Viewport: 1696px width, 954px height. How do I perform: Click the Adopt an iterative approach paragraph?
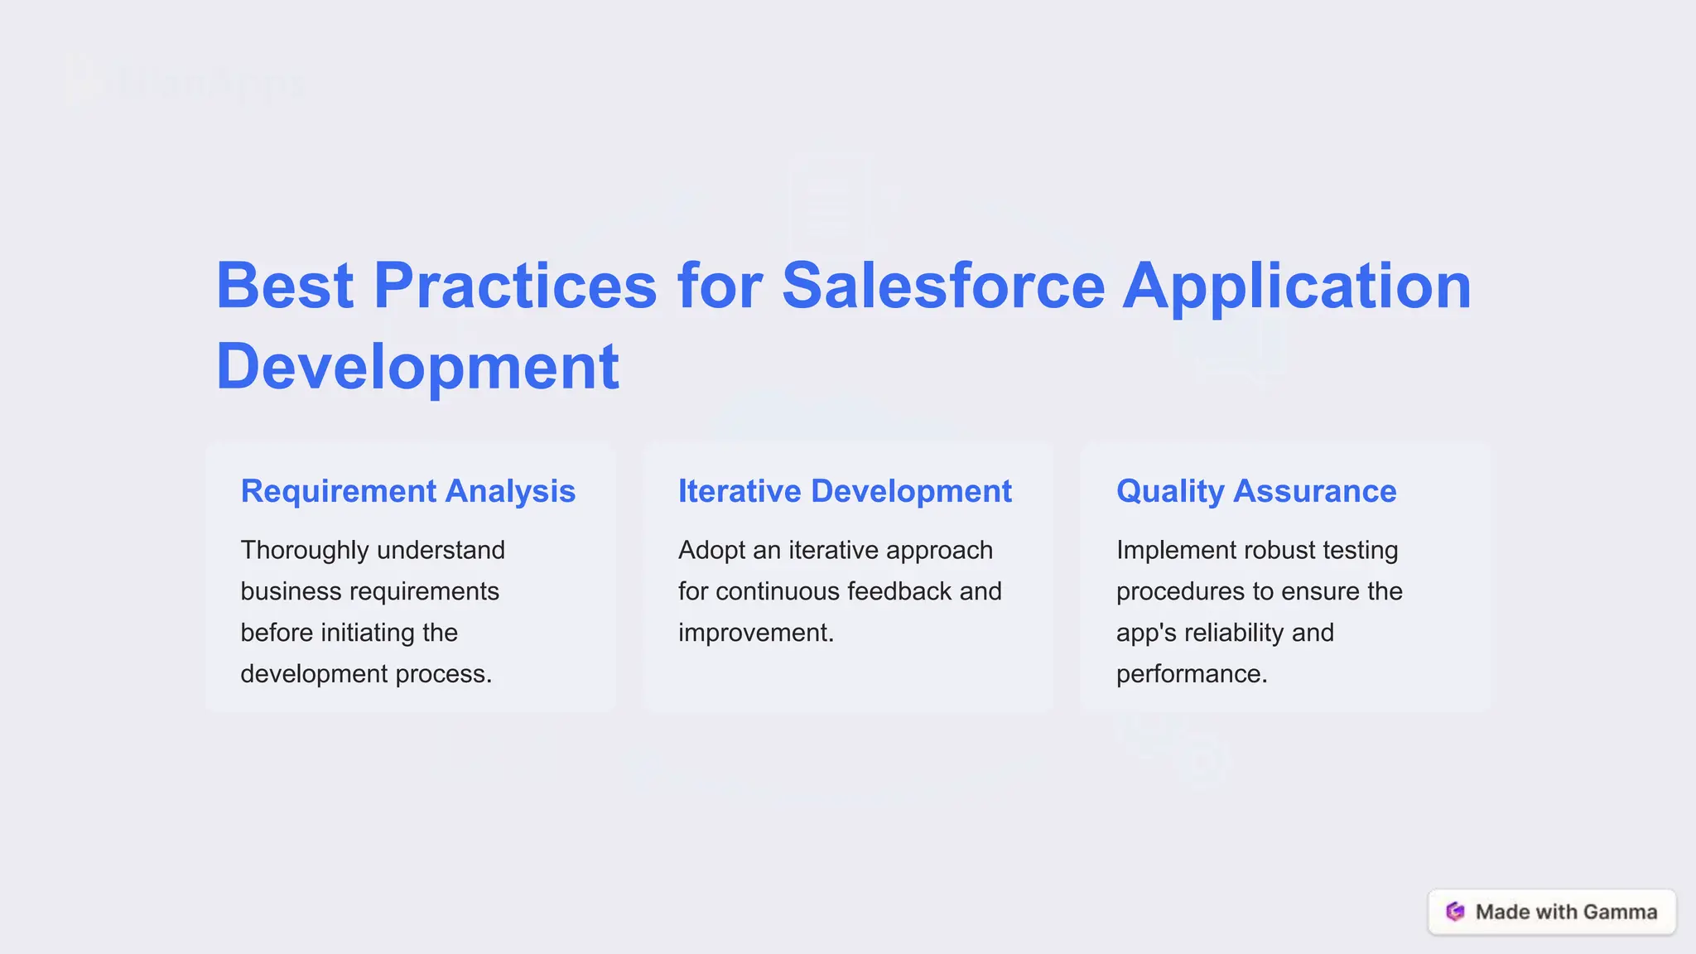pos(839,590)
